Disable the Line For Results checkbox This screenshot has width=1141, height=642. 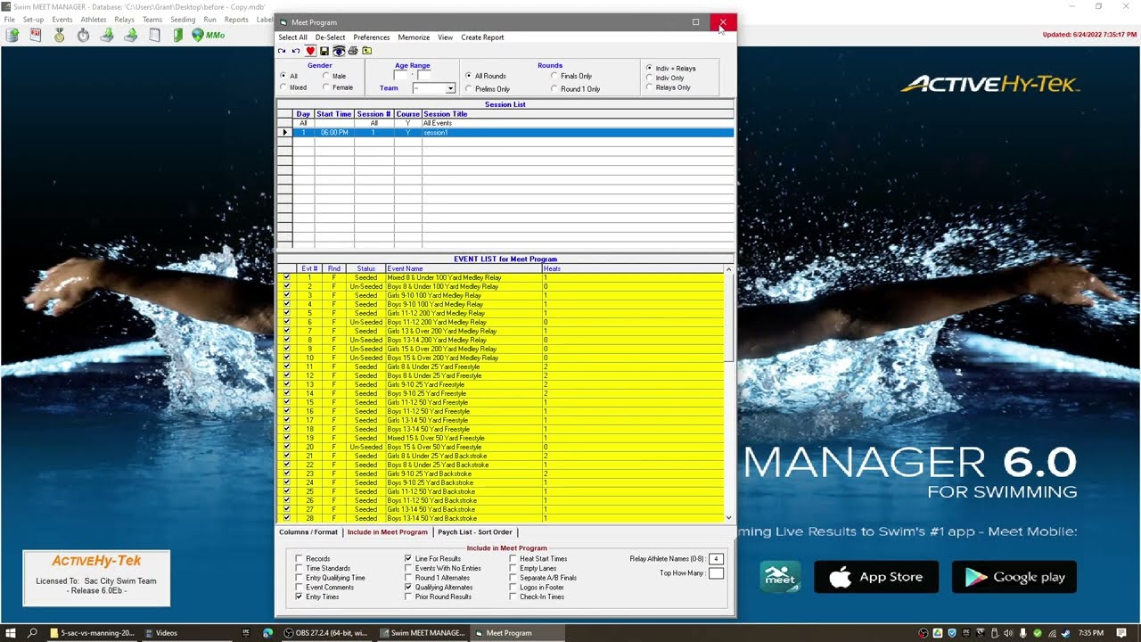pos(408,559)
